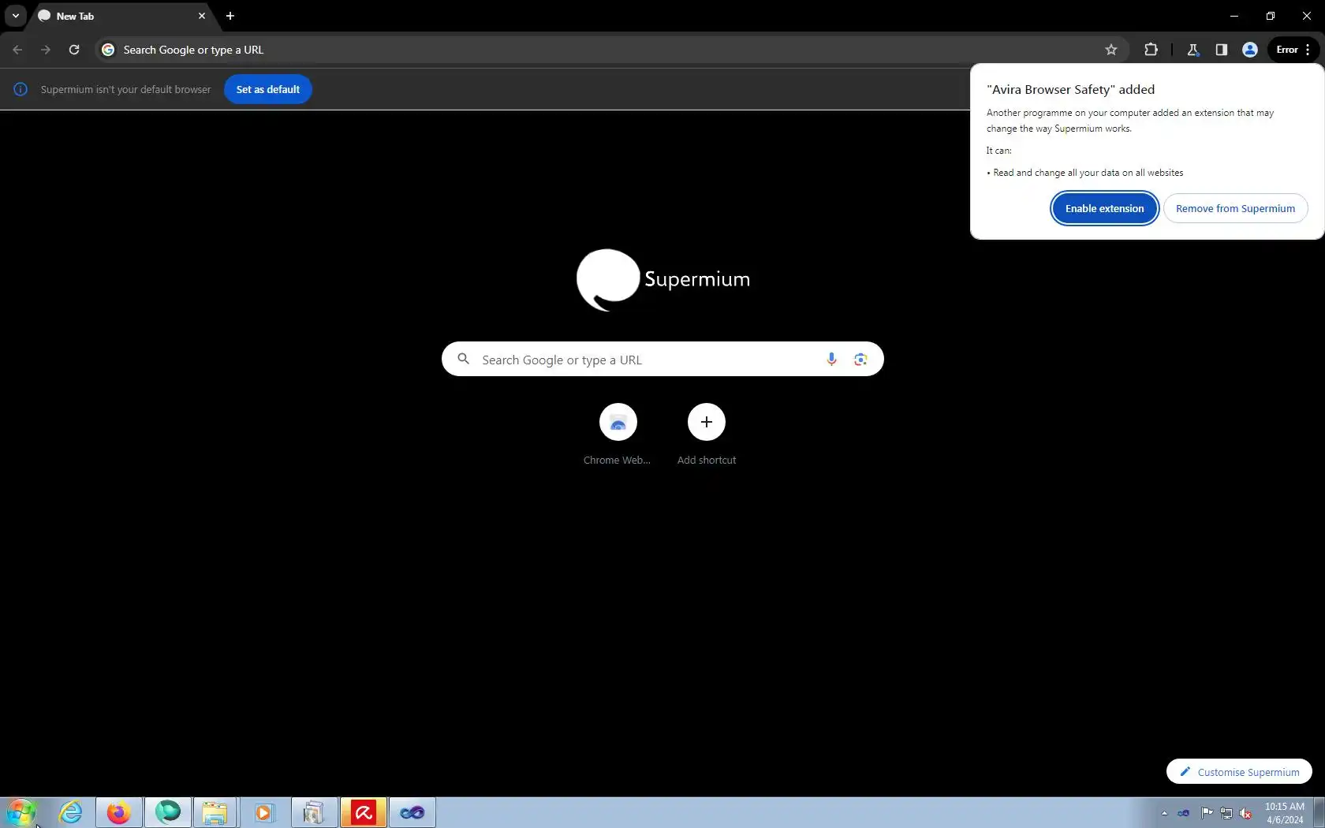
Task: Open Windows Media Player from taskbar
Action: (264, 812)
